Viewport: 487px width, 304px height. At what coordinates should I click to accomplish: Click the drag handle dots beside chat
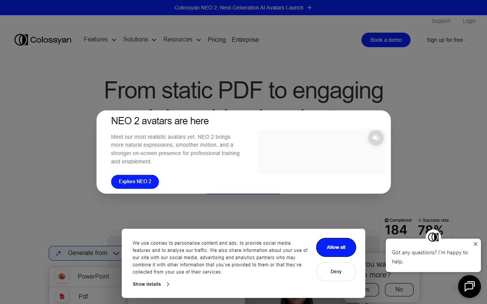tap(453, 288)
